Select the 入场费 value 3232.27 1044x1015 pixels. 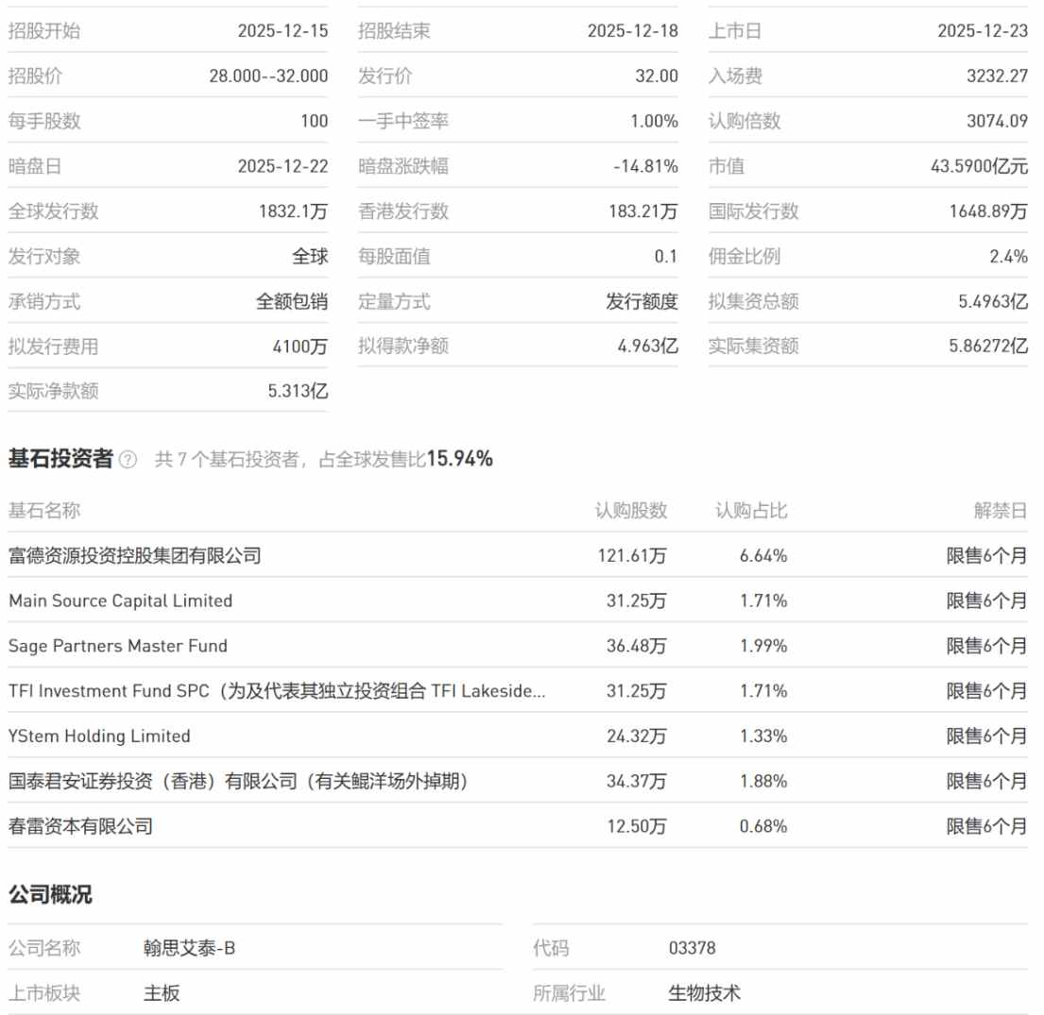coord(998,76)
